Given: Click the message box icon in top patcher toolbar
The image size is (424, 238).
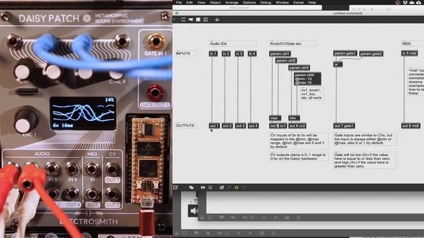Looking at the screenshot, I should (191, 19).
